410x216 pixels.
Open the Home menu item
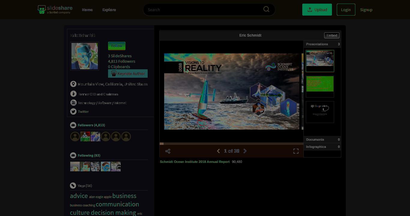[x=87, y=10]
